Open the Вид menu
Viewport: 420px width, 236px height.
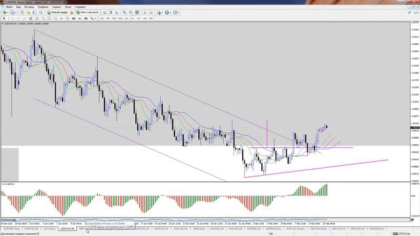(x=19, y=7)
